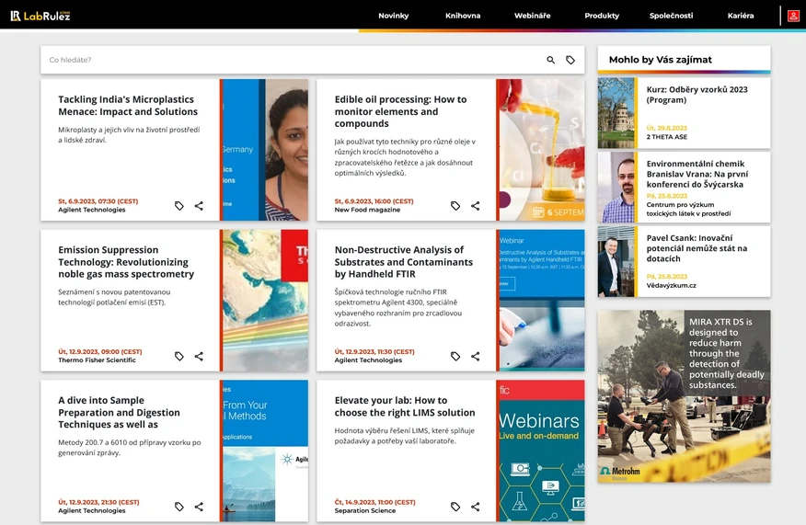
Task: Click tag icon on Non-Destructive Analysis card
Action: point(455,357)
